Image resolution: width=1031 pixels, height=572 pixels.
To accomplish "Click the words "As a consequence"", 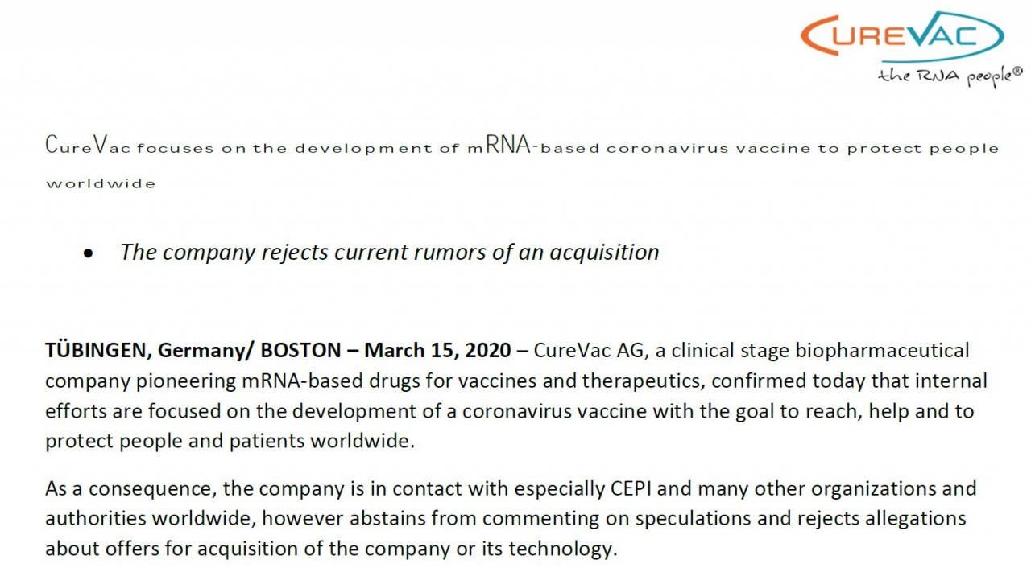I will point(130,489).
